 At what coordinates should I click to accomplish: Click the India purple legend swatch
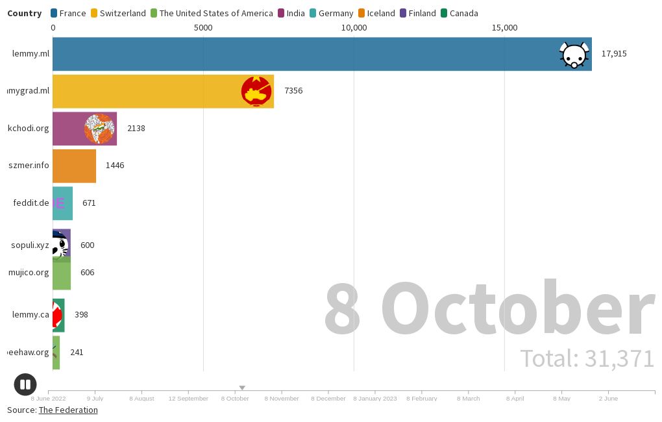[x=281, y=13]
